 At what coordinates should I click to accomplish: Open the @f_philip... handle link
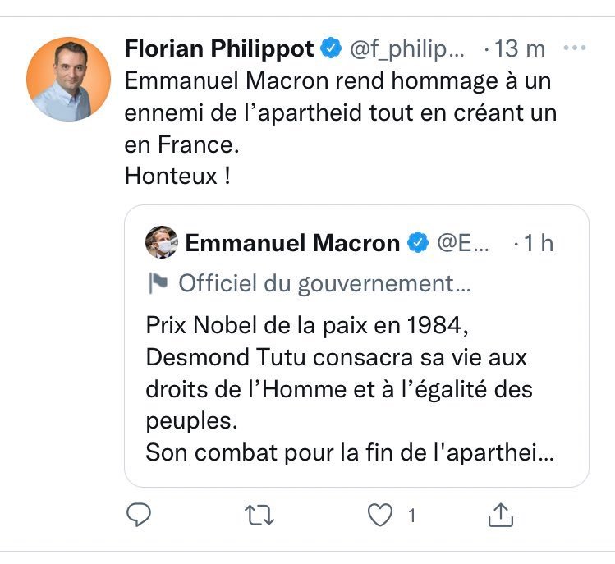point(408,49)
